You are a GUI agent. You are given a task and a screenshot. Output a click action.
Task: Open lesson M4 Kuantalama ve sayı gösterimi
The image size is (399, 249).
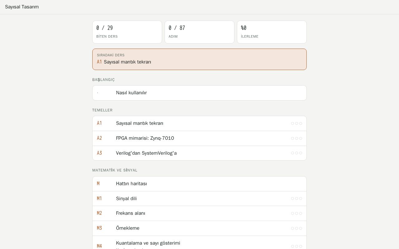[199, 243]
